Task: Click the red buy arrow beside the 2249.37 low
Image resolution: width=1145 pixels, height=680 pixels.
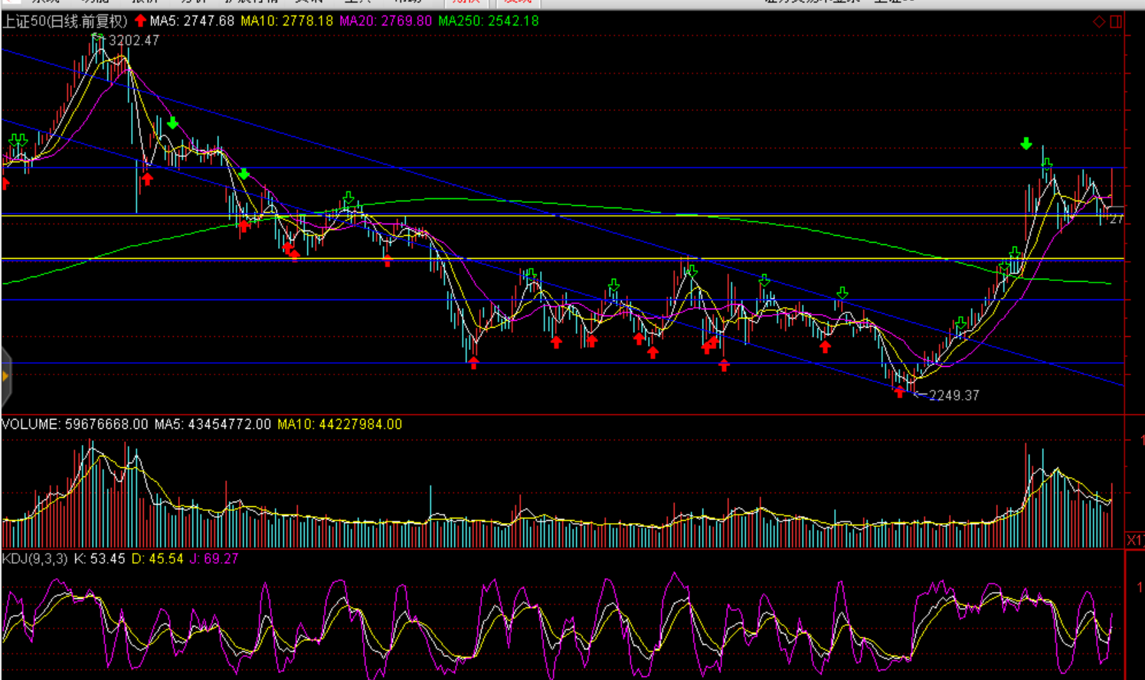Action: click(899, 392)
